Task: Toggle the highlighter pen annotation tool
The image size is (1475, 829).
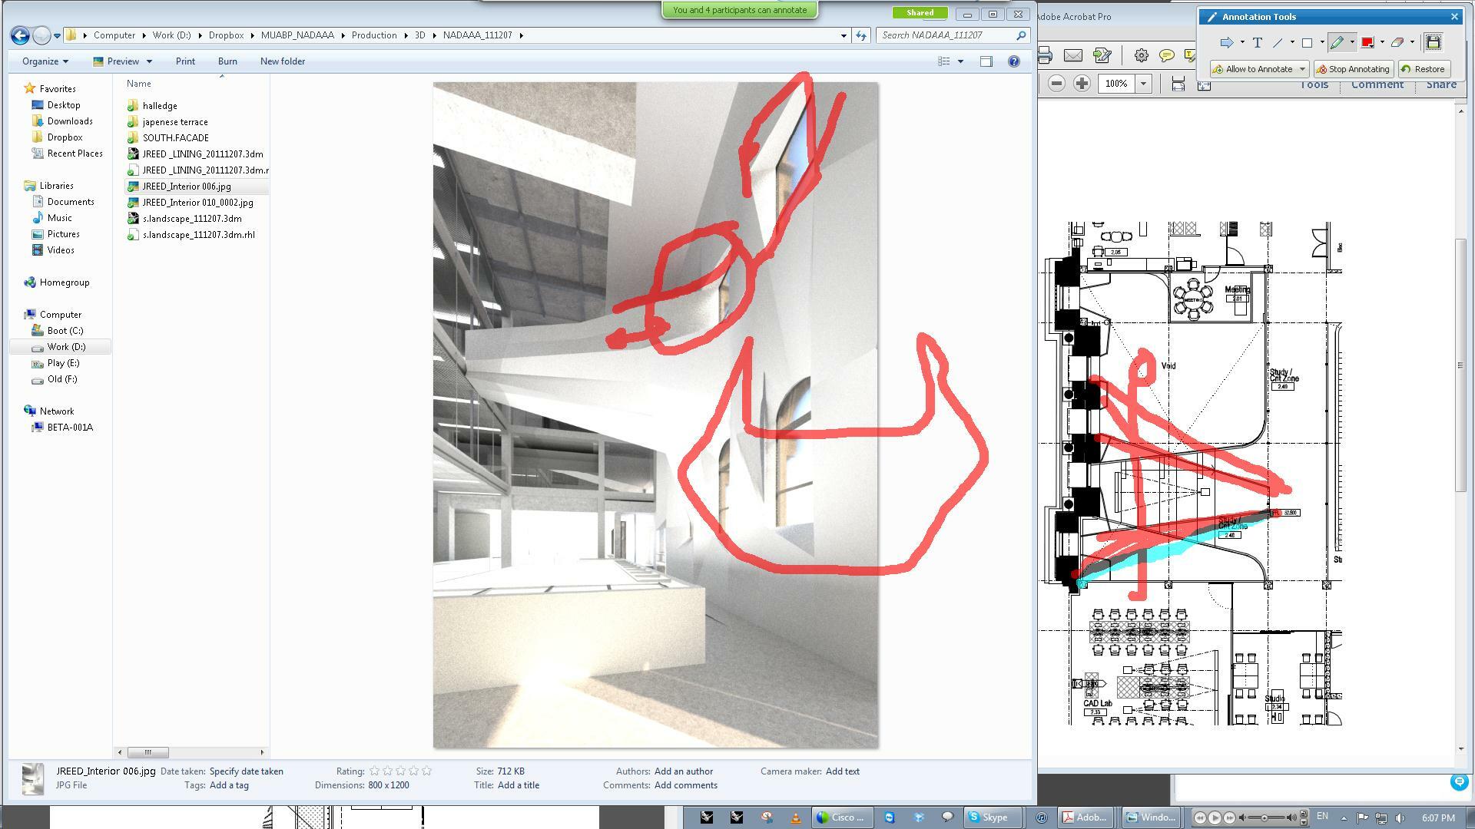Action: click(1337, 43)
